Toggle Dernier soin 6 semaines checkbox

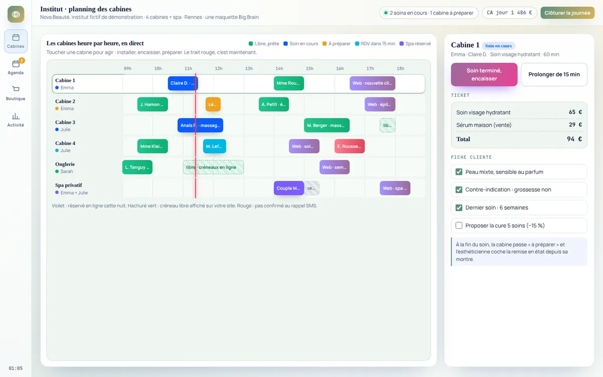(459, 208)
